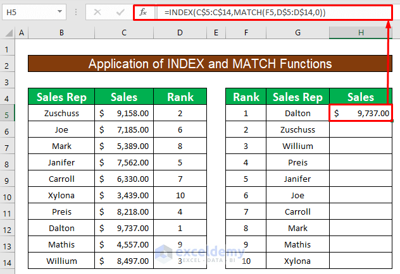Click the 'Rank' header in column F
This screenshot has height=274, width=400.
pos(246,97)
